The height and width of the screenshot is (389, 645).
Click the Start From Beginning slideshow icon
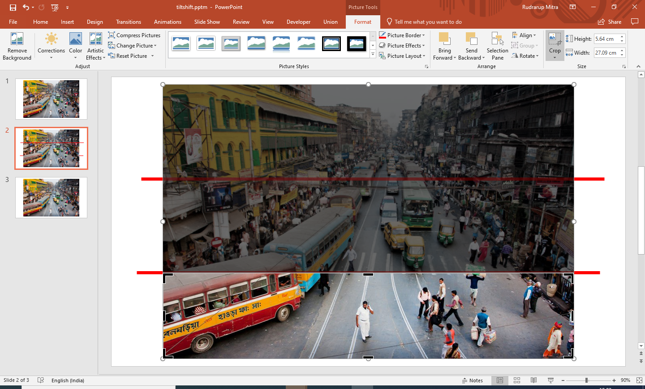pos(55,7)
